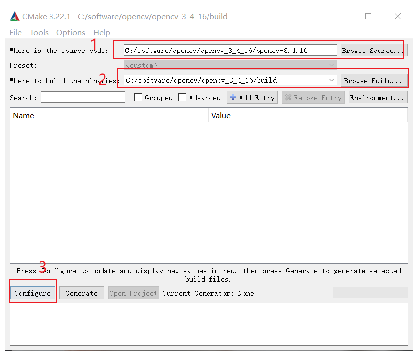
Task: Click the source code path field
Action: pos(230,50)
